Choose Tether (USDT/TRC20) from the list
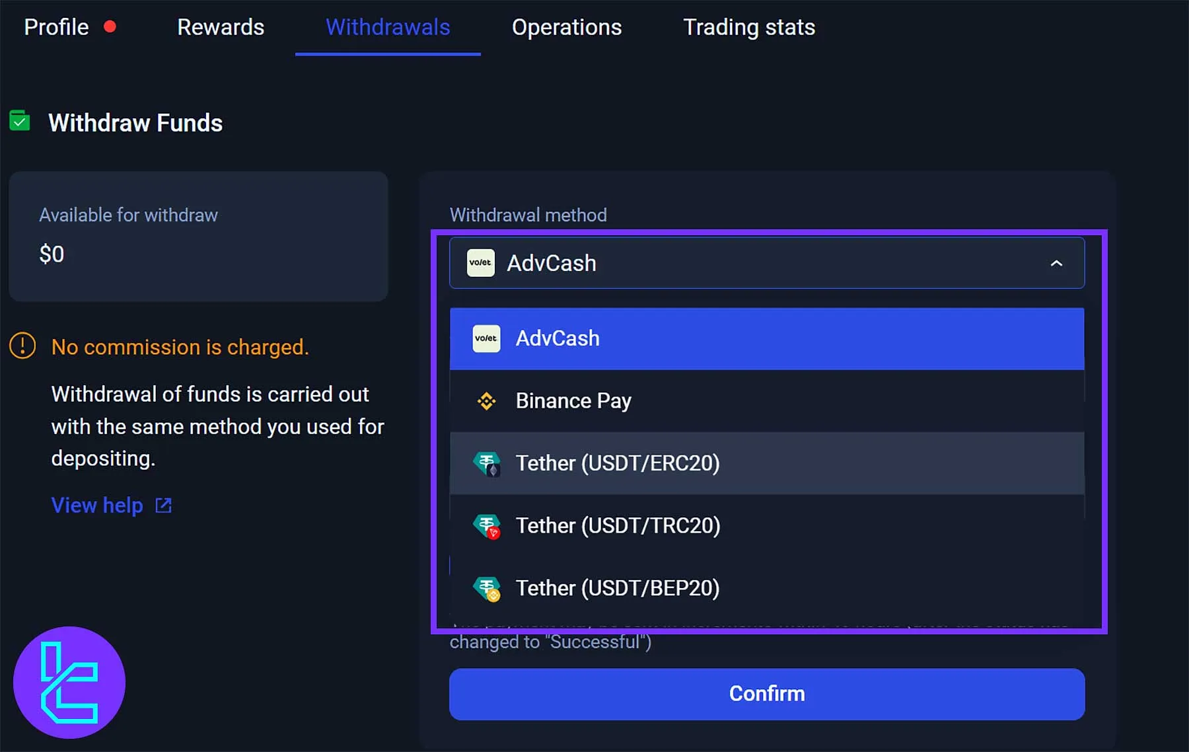This screenshot has width=1189, height=752. pos(618,525)
